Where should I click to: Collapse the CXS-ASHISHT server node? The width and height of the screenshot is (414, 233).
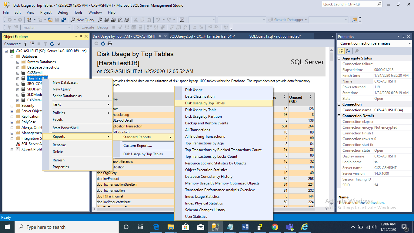pyautogui.click(x=6, y=51)
